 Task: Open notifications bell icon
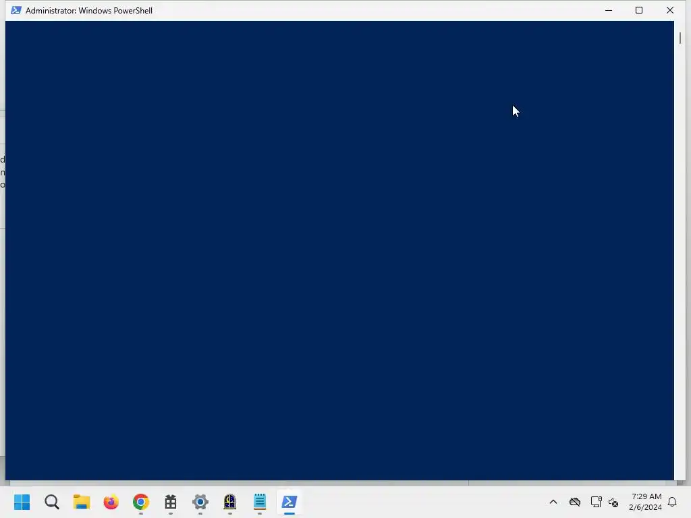pyautogui.click(x=672, y=502)
